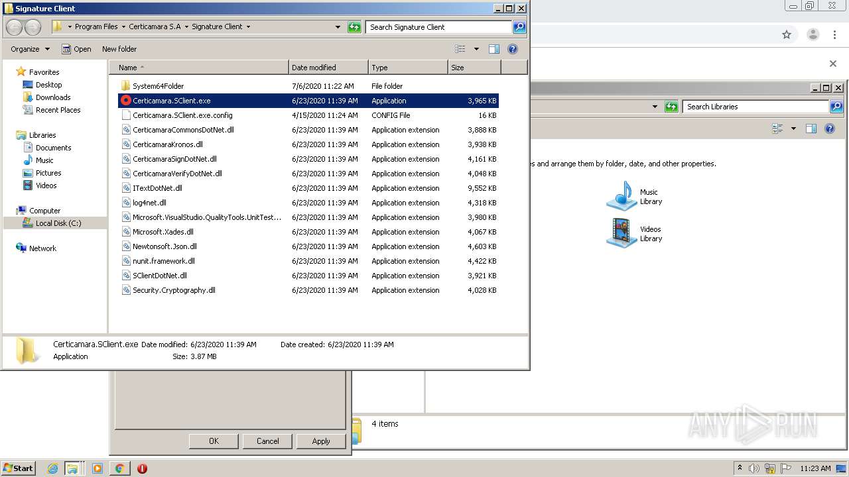This screenshot has width=849, height=477.
Task: Select Newtonsoft.Json.dll file
Action: point(164,246)
